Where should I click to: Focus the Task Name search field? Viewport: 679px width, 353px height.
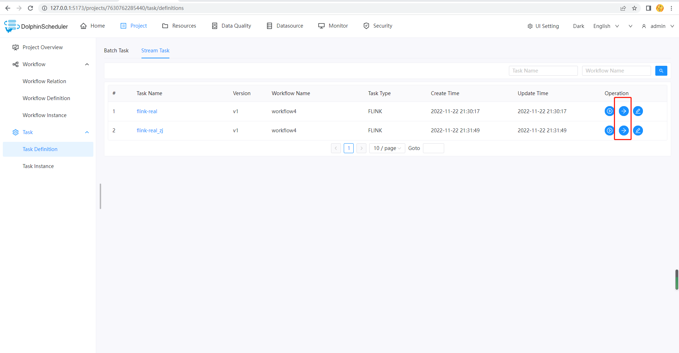(x=543, y=71)
